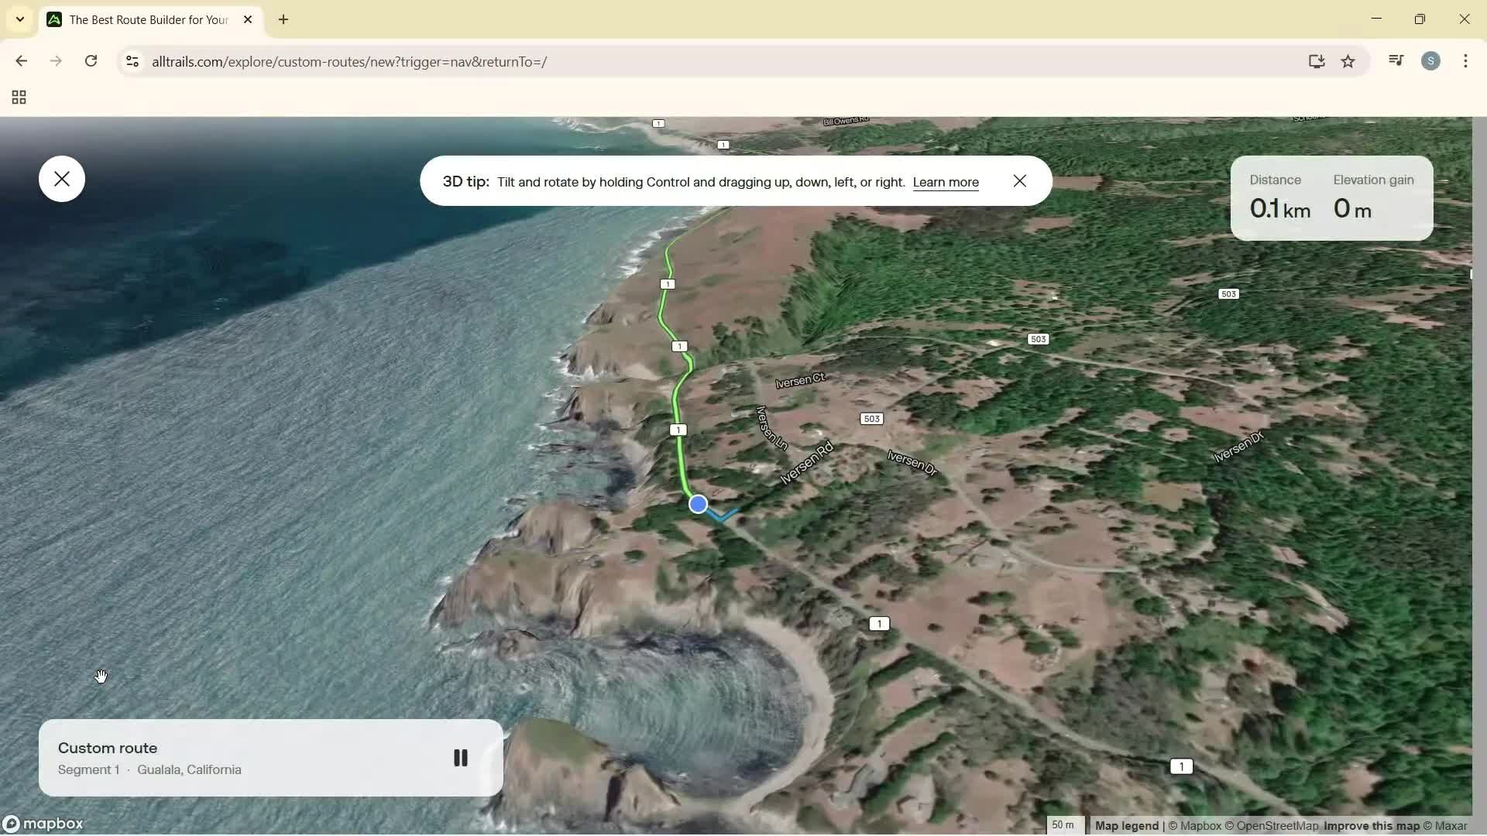Open a new browser tab
Image resolution: width=1487 pixels, height=836 pixels.
tap(283, 19)
